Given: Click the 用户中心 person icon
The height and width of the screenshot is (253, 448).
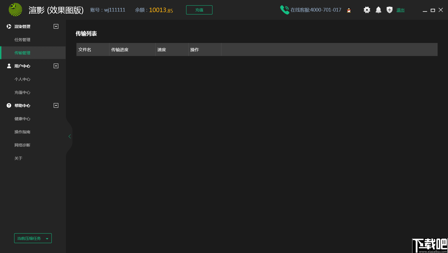Looking at the screenshot, I should (x=9, y=66).
